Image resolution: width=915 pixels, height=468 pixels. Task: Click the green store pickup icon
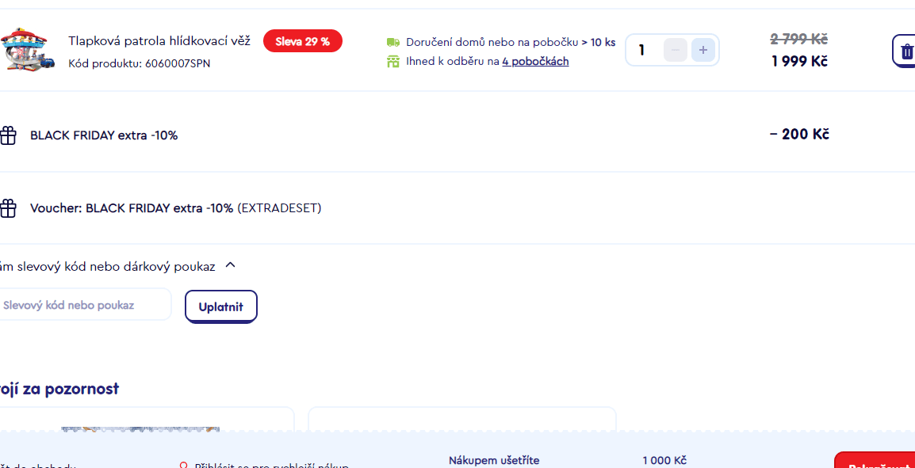393,61
